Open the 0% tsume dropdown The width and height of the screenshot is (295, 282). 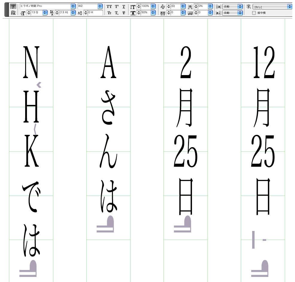pyautogui.click(x=210, y=6)
